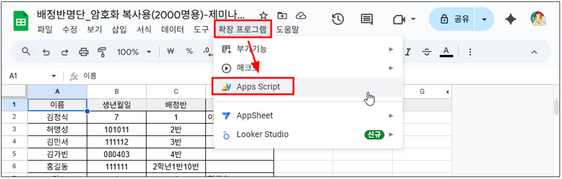562x179 pixels.
Task: Select cell containing 홍길동
Action: (x=57, y=166)
